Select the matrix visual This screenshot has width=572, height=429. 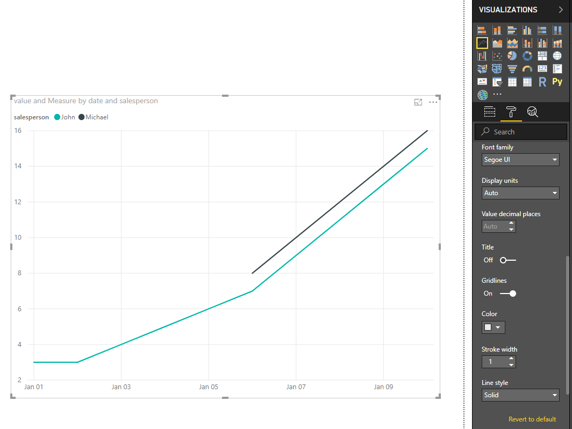[527, 82]
